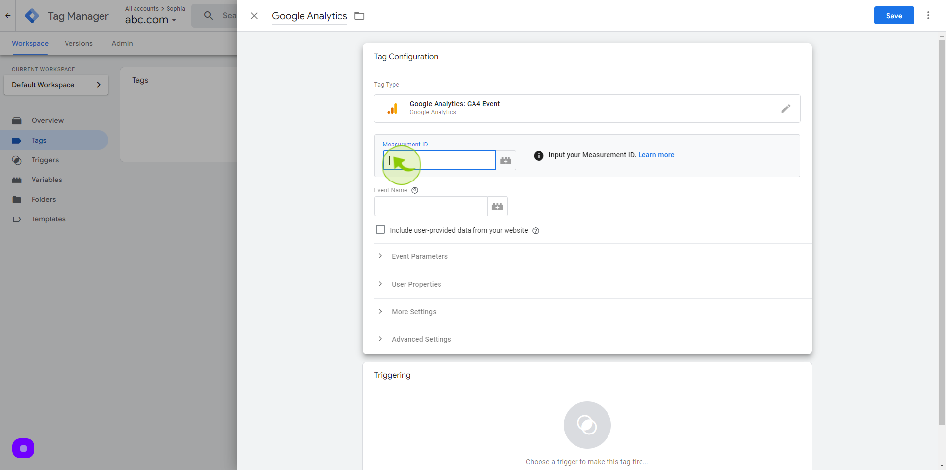Click the Triggers sidebar icon
Screen dimensions: 946x470
17,160
